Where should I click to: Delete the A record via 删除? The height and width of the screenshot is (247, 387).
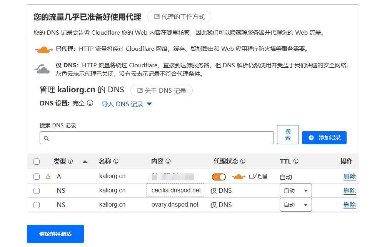(x=349, y=177)
